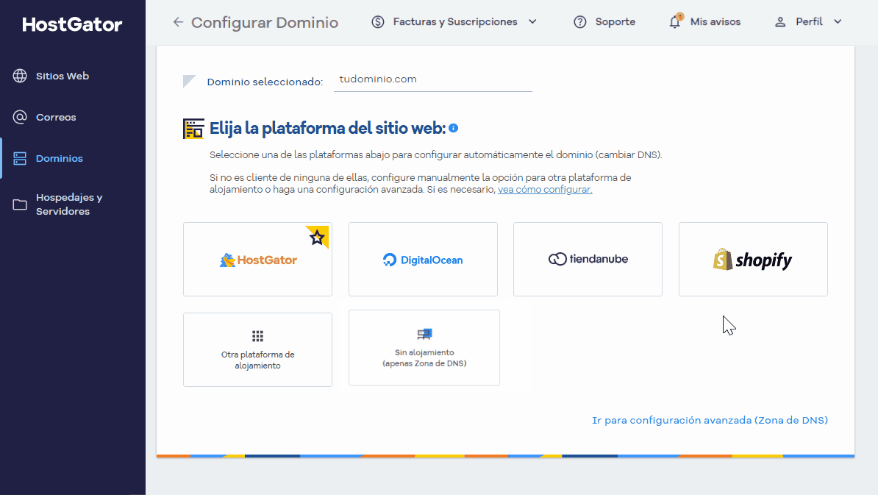Click the 'Configurar Dominio' page title
Screen dimensions: 878x495
(x=265, y=22)
